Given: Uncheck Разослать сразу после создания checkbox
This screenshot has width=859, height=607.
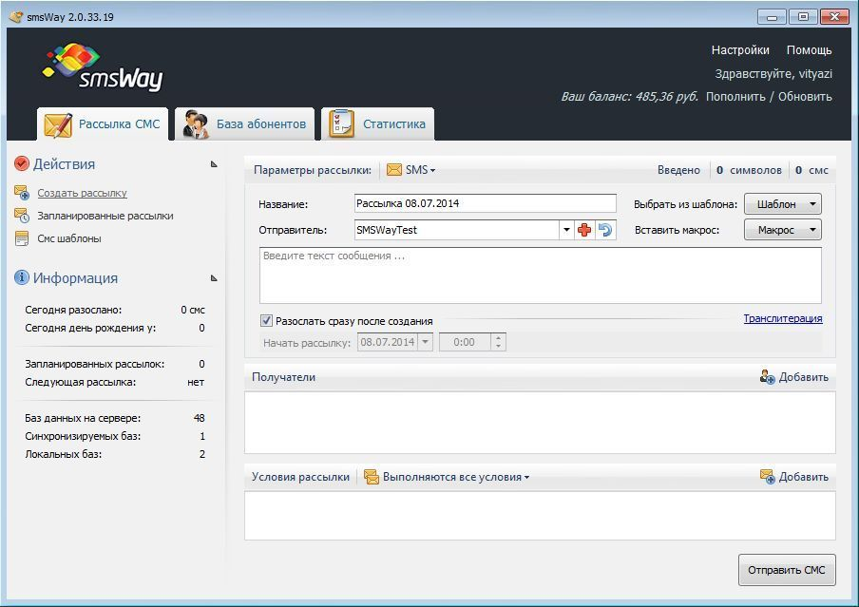Looking at the screenshot, I should coord(267,321).
